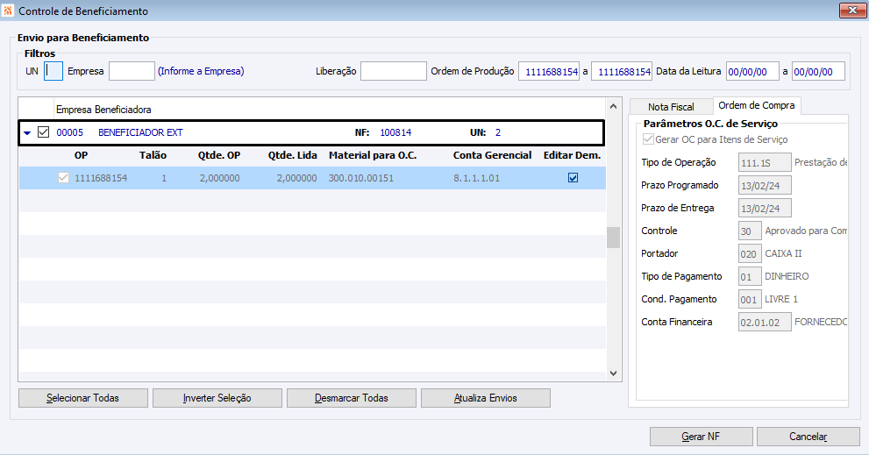Select the OP cell 1111688154
869x455 pixels.
coord(101,178)
